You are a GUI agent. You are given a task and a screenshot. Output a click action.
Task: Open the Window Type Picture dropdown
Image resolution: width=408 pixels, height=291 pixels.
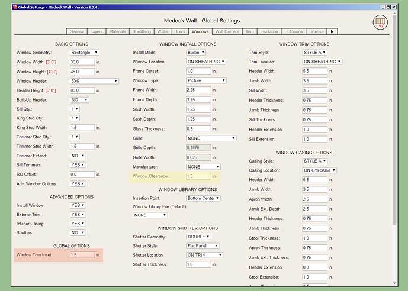(206, 80)
